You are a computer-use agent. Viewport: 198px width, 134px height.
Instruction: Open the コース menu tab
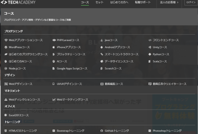pos(85,2)
